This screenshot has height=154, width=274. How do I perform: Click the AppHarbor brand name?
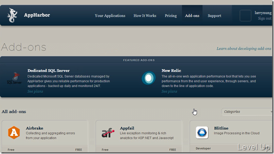[37, 15]
